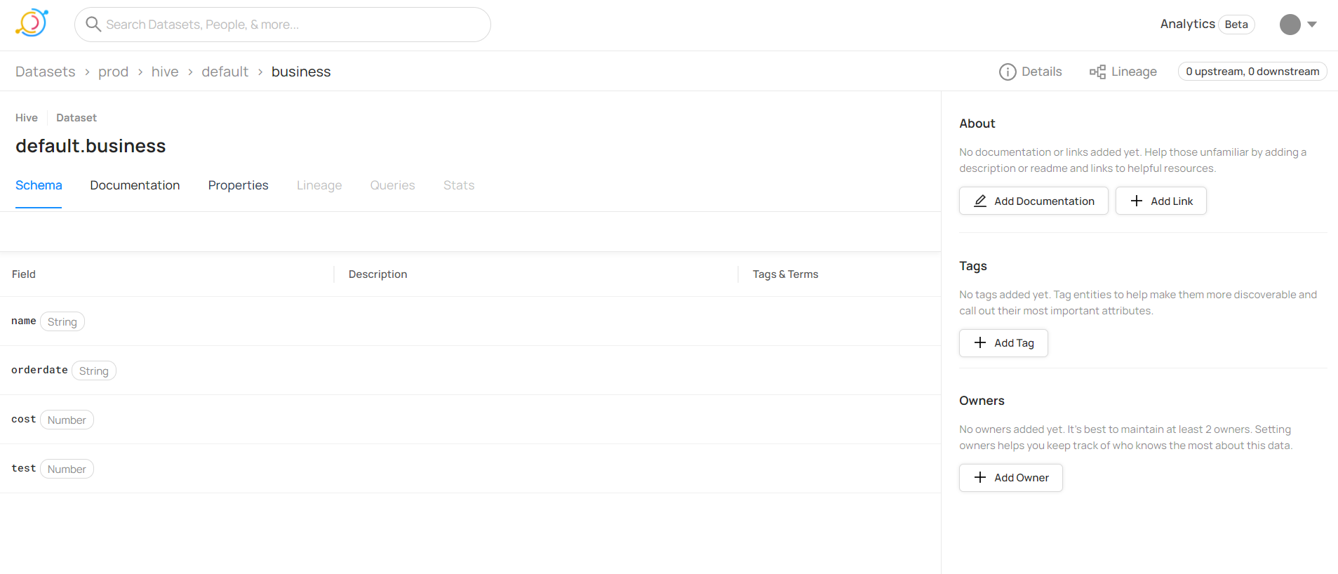The image size is (1338, 574).
Task: Click the plus icon on Add Owner
Action: [x=980, y=477]
